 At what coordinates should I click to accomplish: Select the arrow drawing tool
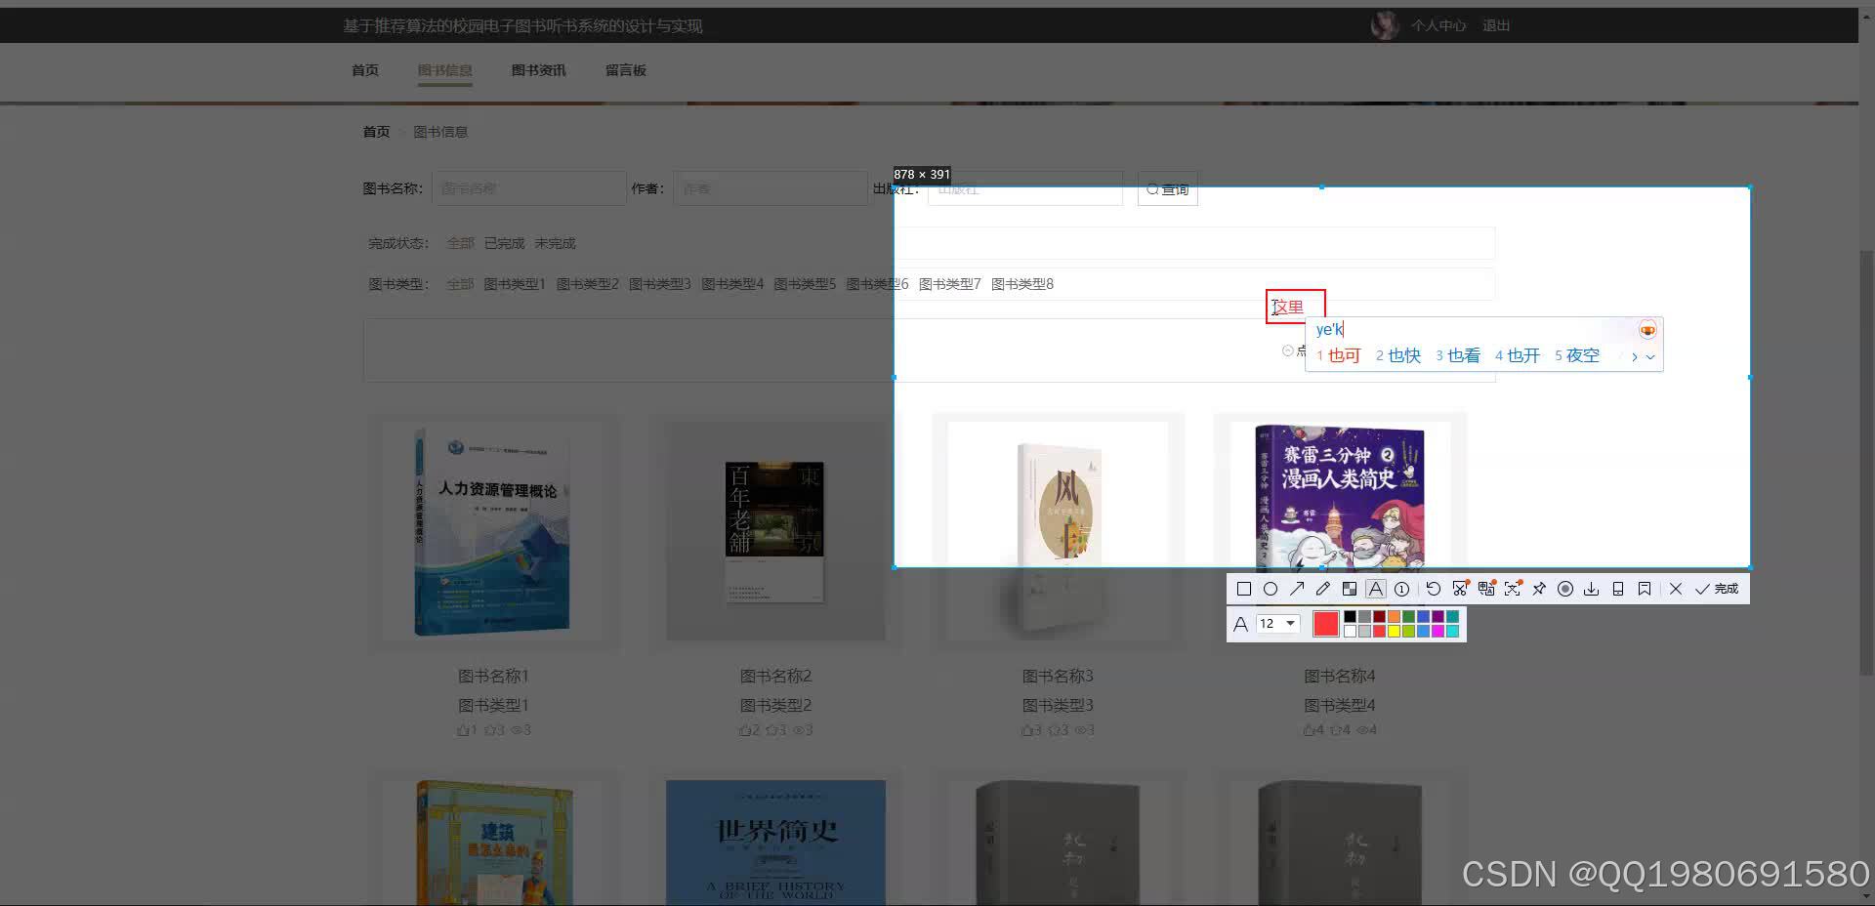[1297, 589]
